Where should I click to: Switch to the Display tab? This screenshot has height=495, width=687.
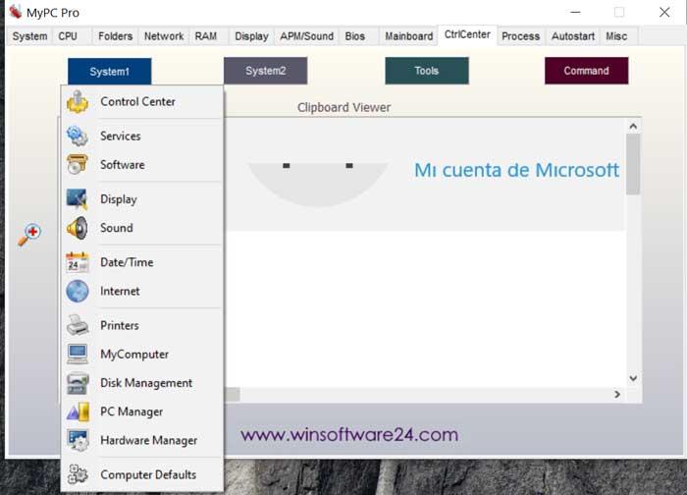click(251, 36)
